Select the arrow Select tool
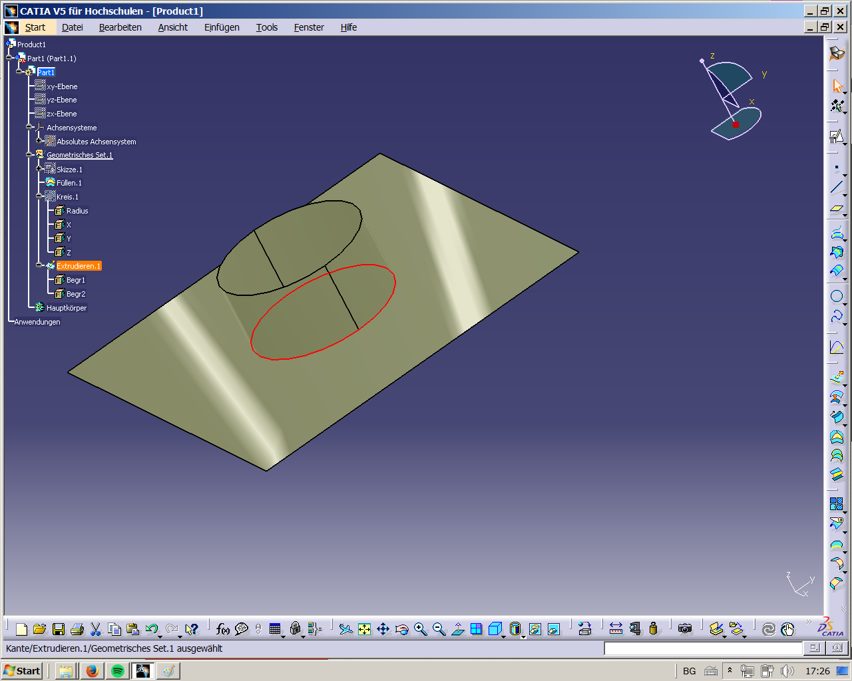Viewport: 852px width, 681px height. click(837, 86)
